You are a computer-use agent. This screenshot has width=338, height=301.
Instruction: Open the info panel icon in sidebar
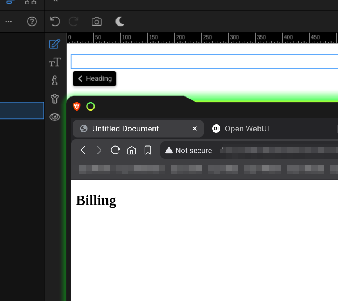pos(55,80)
